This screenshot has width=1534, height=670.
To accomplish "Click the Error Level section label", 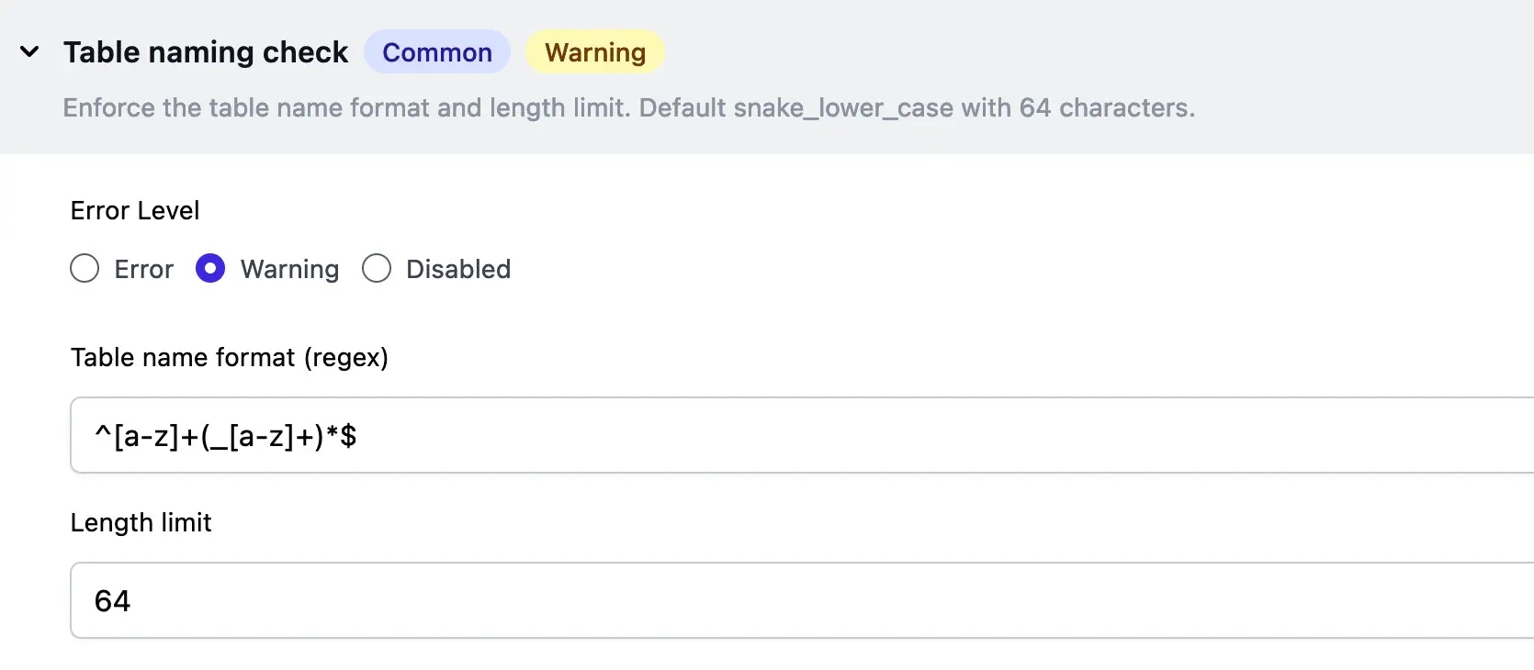I will tap(134, 210).
